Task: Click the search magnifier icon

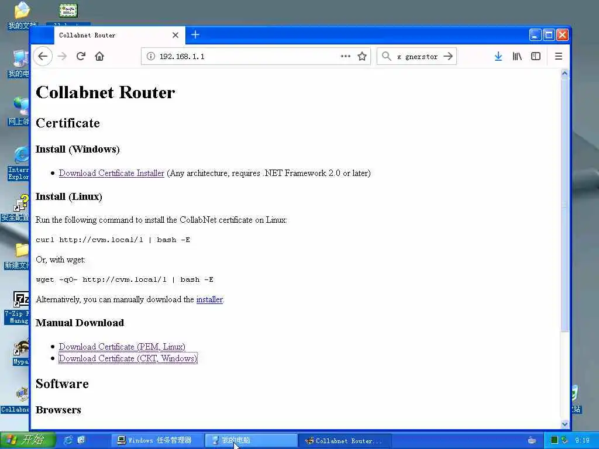Action: point(387,56)
